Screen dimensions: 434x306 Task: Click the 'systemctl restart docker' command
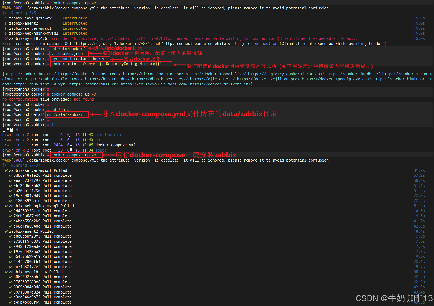click(x=78, y=59)
